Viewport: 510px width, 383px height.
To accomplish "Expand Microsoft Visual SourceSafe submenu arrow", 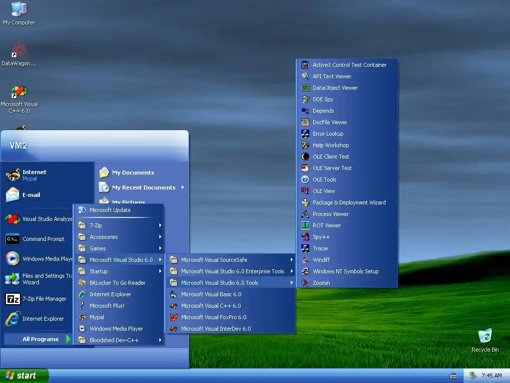I will (292, 259).
